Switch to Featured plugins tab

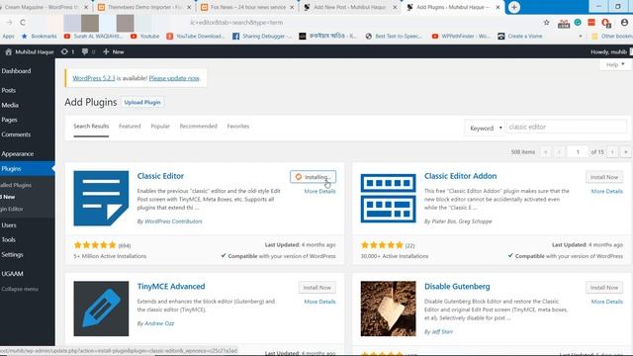click(x=130, y=126)
